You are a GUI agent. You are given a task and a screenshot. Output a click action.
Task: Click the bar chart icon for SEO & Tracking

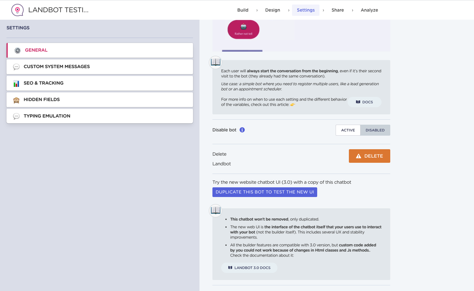click(x=16, y=83)
